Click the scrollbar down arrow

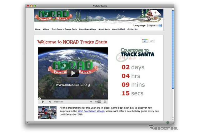[x=173, y=120]
